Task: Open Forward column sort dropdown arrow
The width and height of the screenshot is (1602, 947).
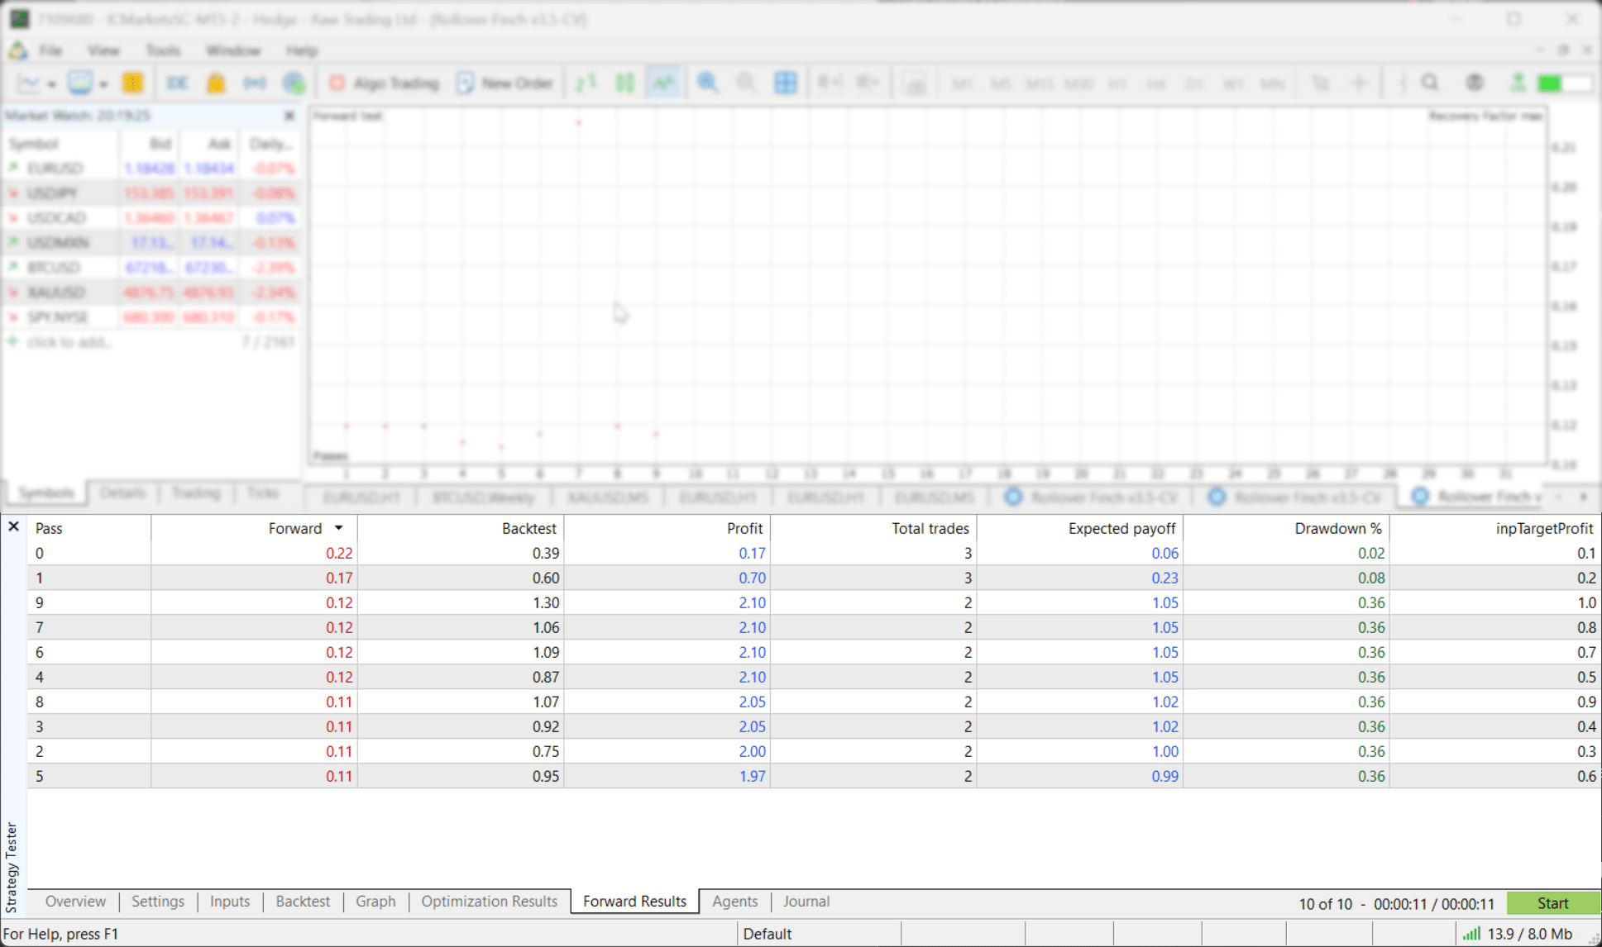Action: (338, 528)
